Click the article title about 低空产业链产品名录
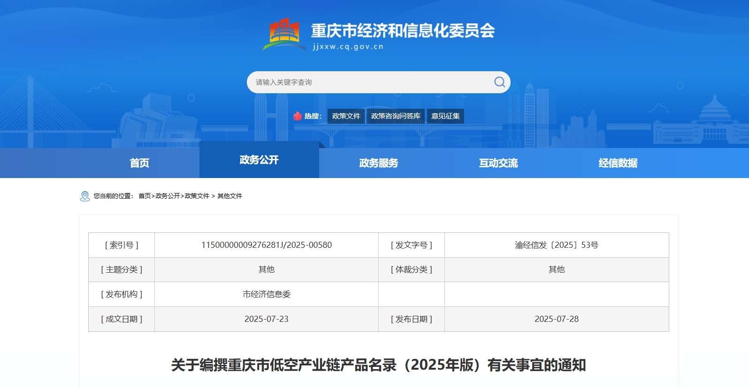The height and width of the screenshot is (387, 749). click(x=378, y=365)
